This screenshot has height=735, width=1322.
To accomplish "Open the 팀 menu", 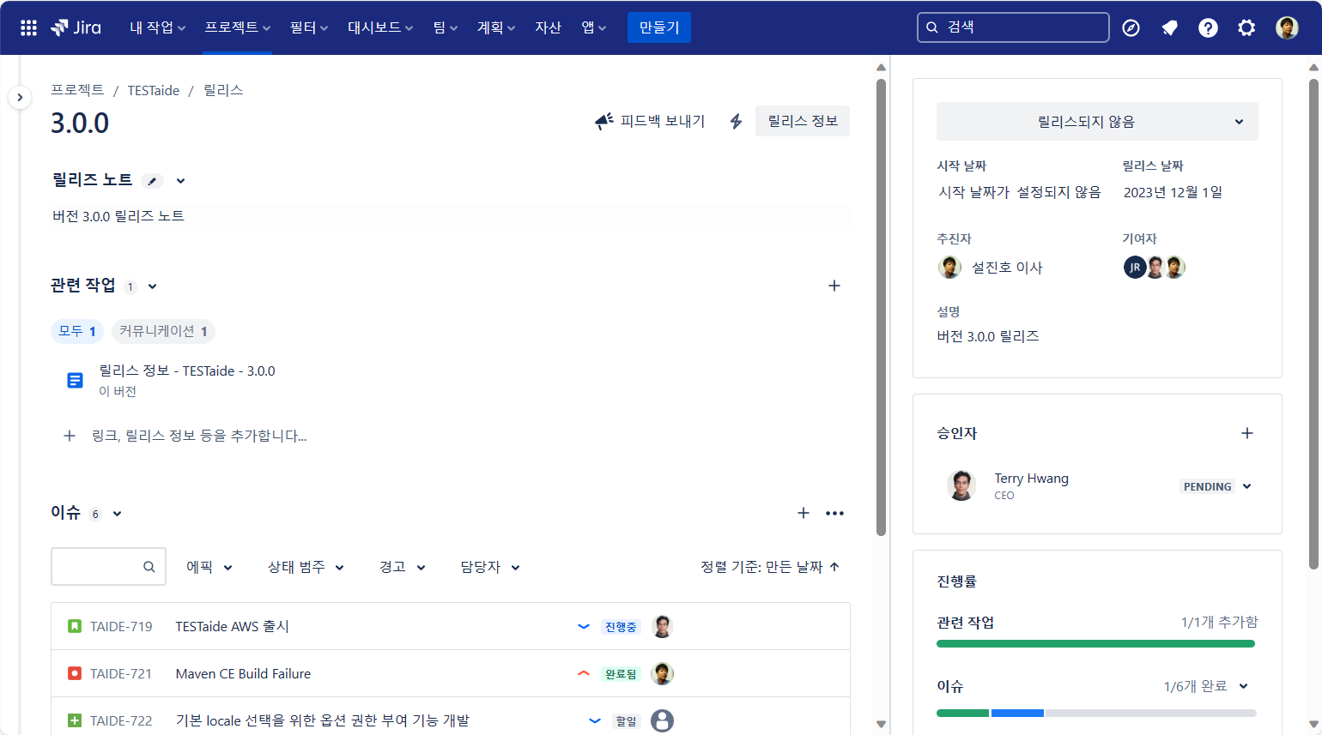I will pos(446,27).
